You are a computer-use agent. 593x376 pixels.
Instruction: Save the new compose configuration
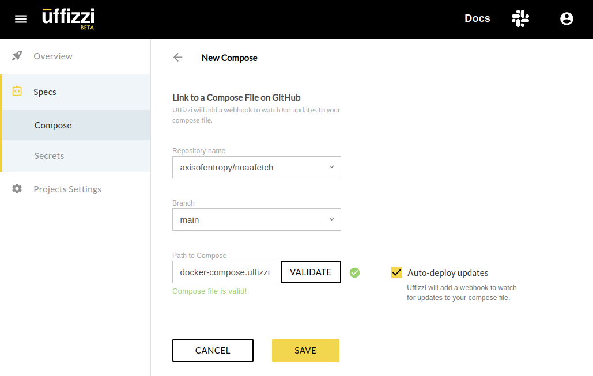pos(305,350)
